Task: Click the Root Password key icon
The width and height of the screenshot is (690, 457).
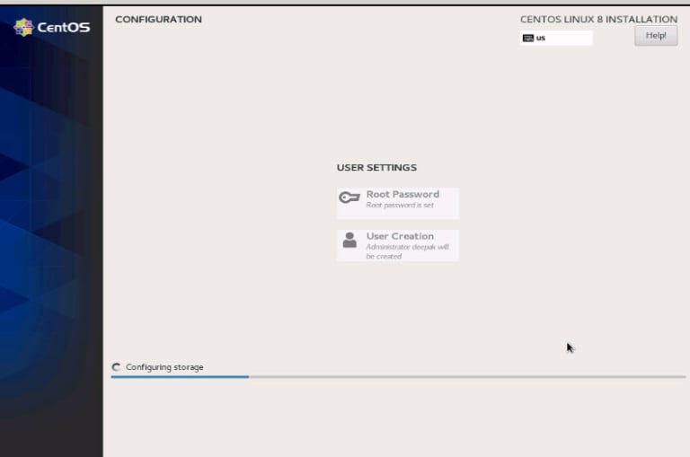Action: [349, 198]
